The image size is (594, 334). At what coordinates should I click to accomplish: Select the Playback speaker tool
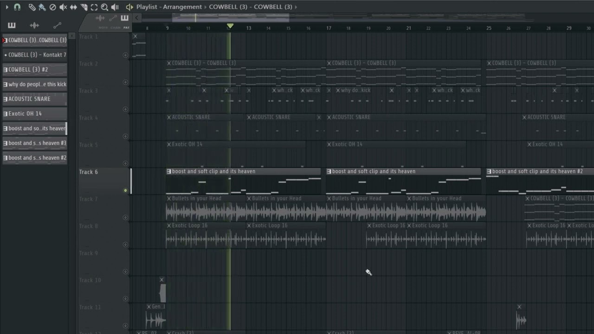(x=115, y=7)
